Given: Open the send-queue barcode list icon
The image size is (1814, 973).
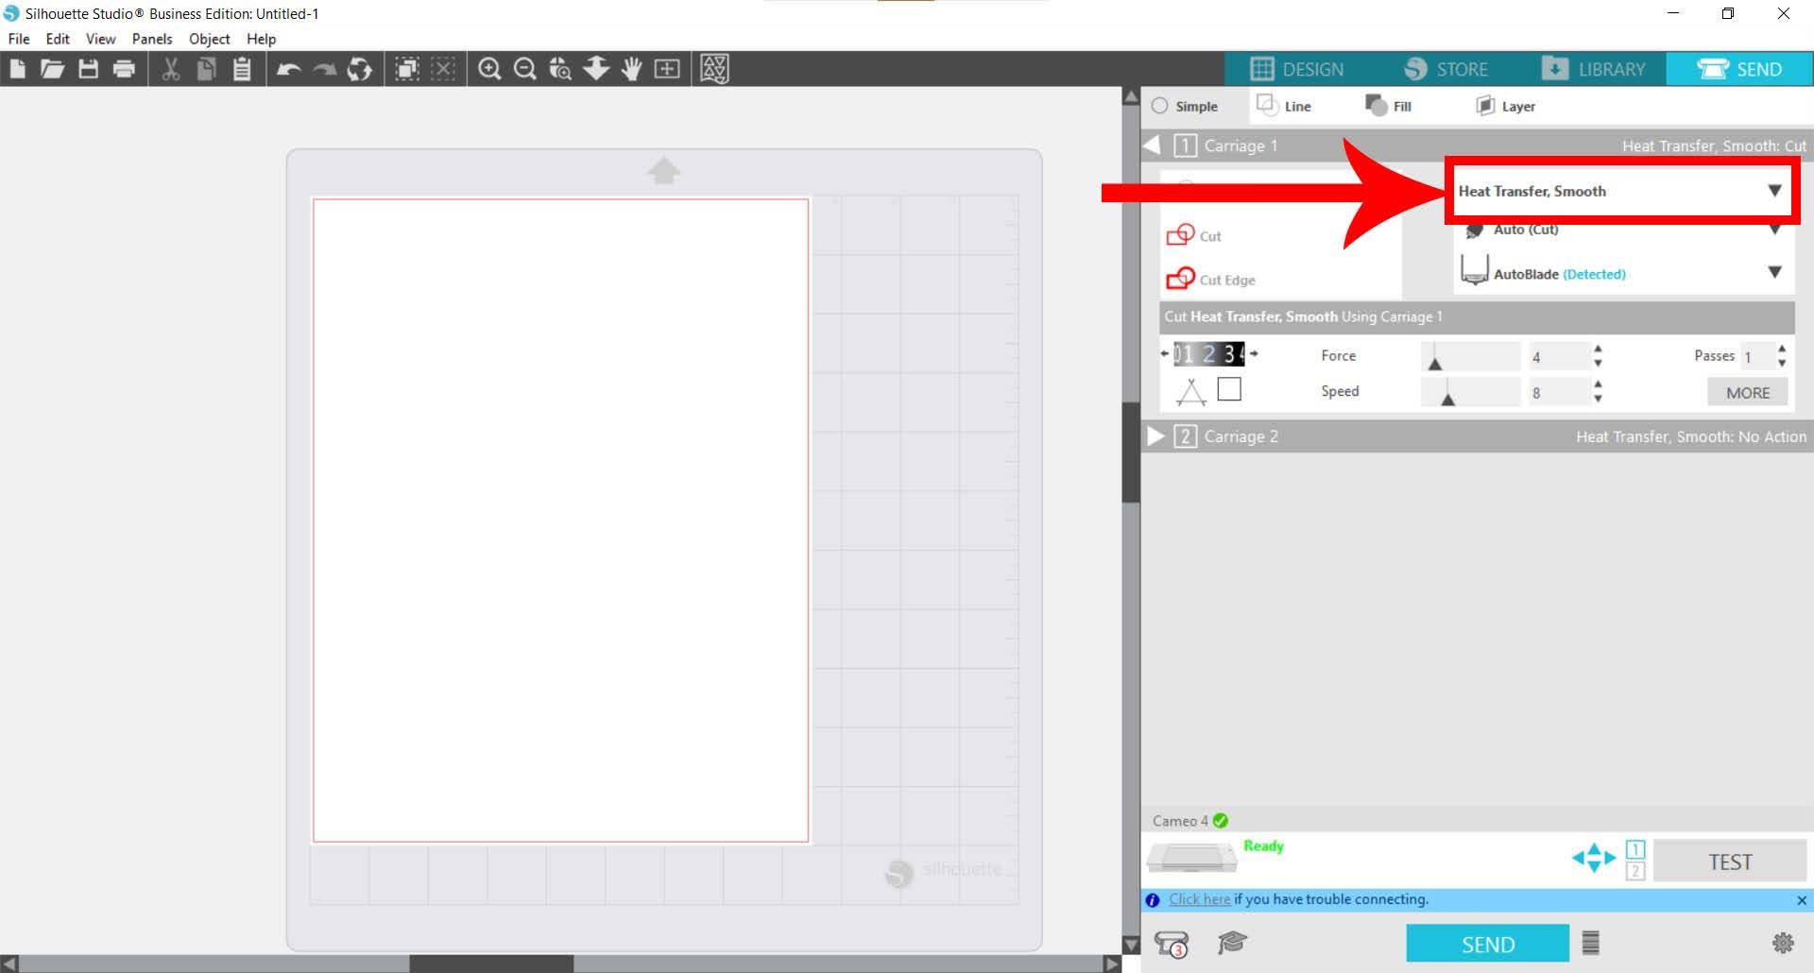Looking at the screenshot, I should [1592, 942].
